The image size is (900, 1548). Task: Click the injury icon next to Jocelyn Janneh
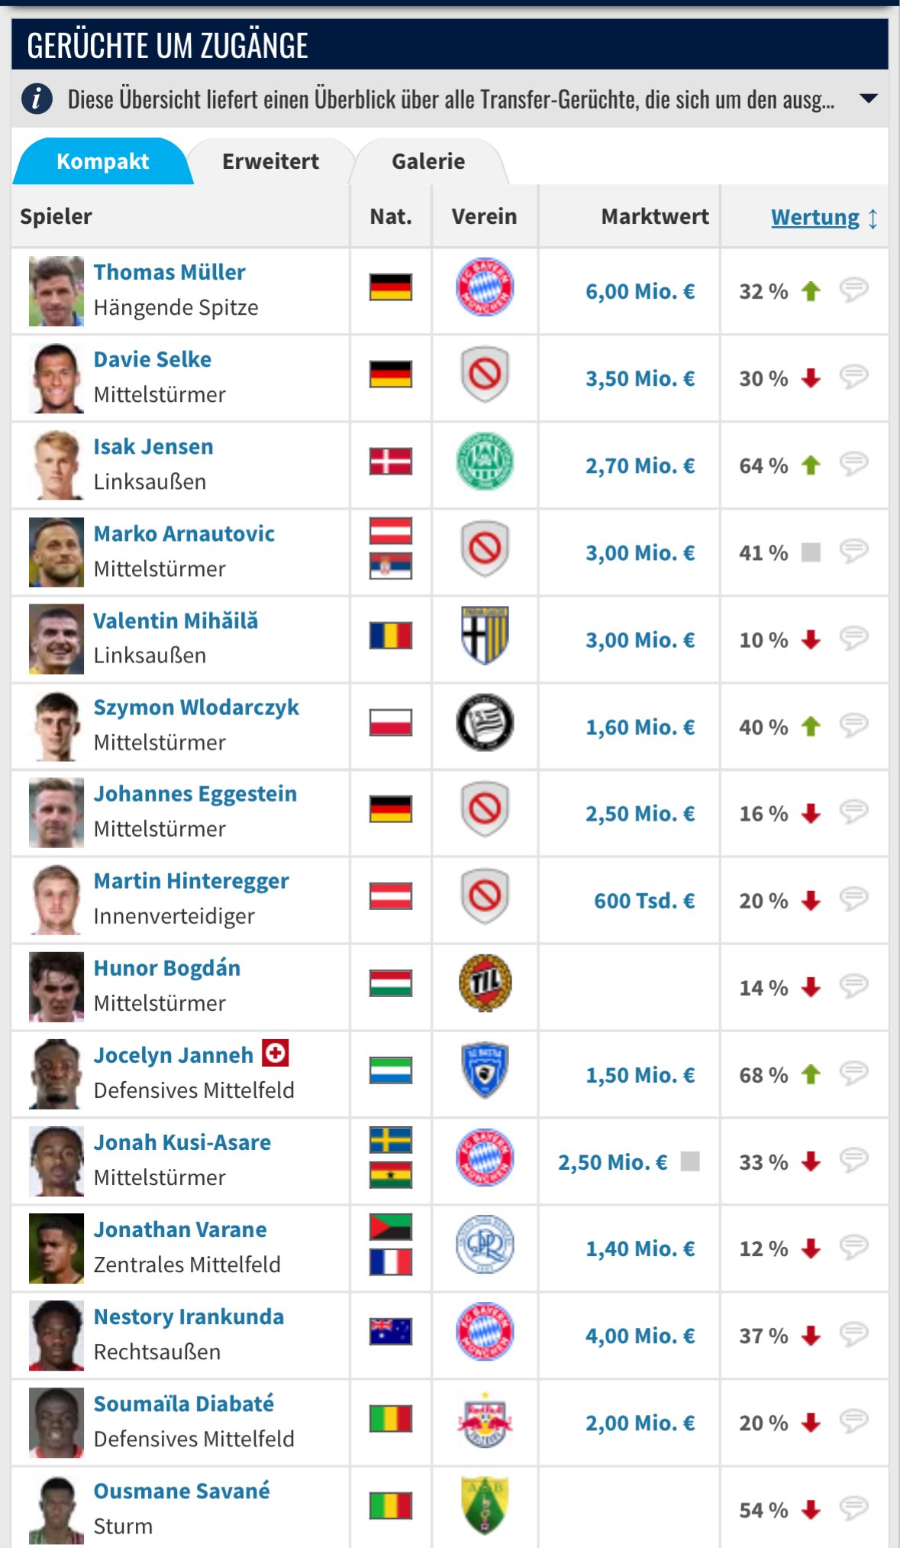tap(275, 1053)
